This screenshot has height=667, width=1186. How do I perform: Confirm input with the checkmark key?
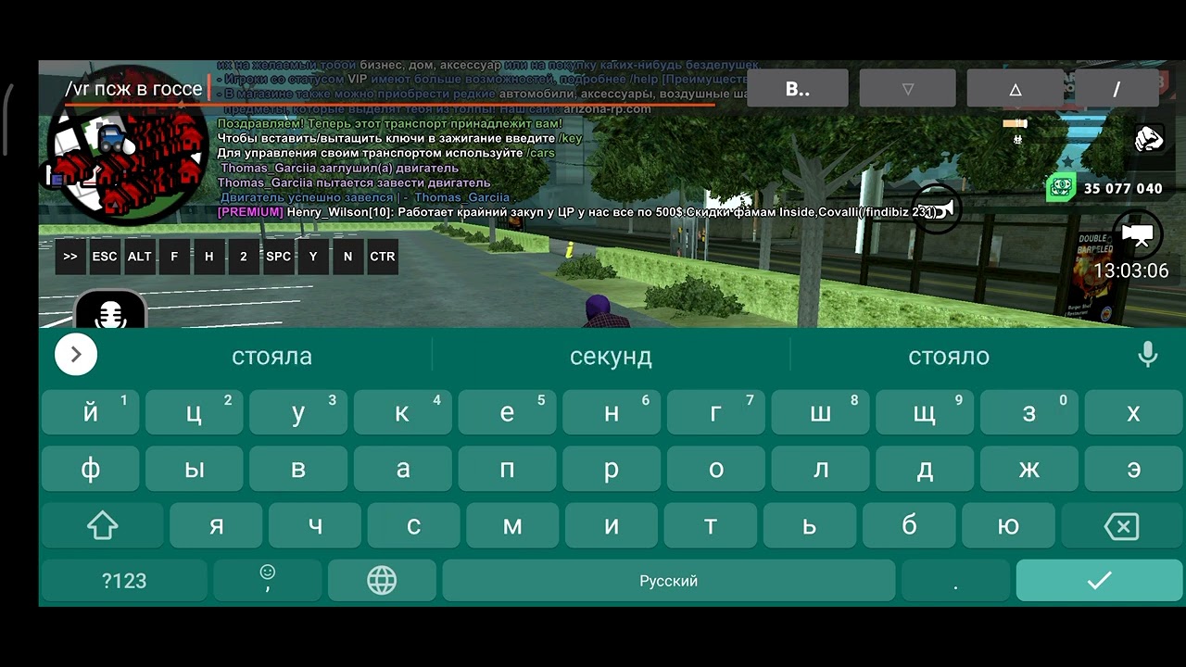click(x=1099, y=581)
